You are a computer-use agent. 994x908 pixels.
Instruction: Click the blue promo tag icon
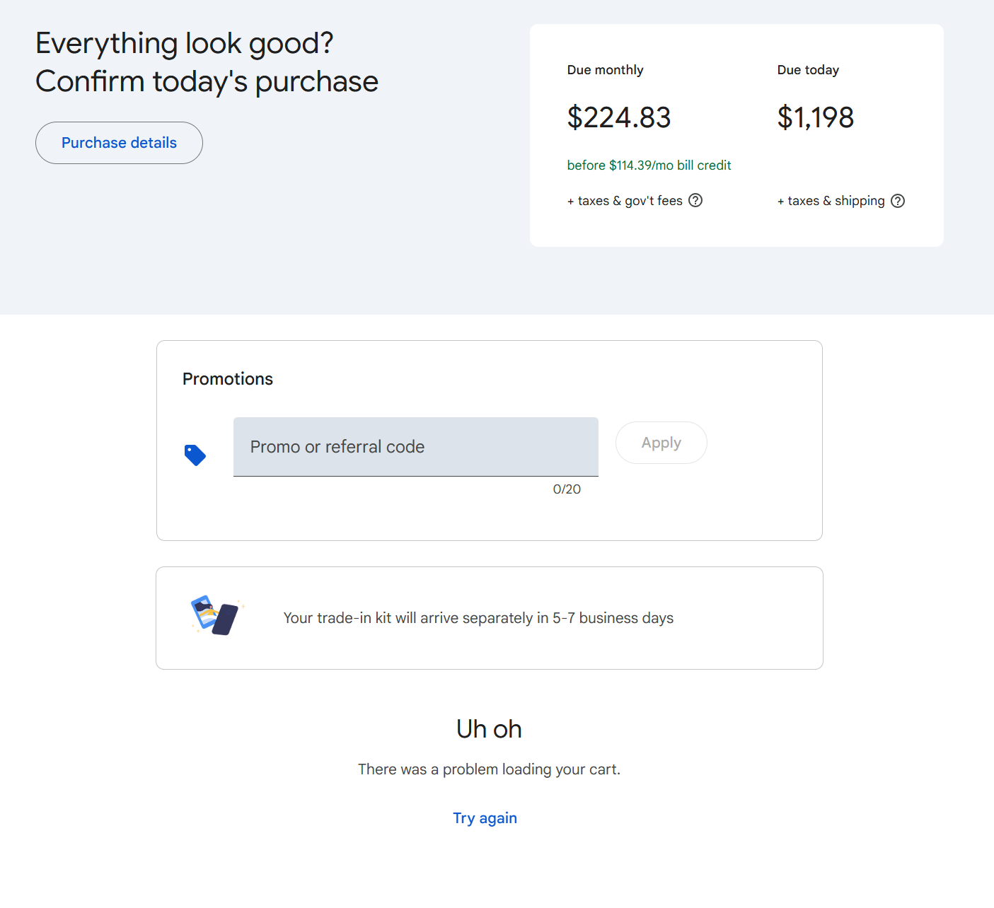[x=195, y=455]
